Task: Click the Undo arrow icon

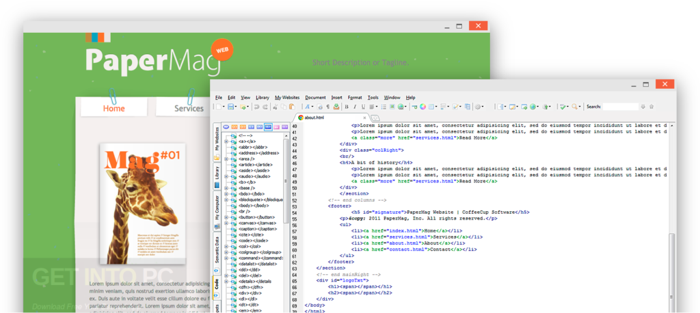Action: [256, 107]
